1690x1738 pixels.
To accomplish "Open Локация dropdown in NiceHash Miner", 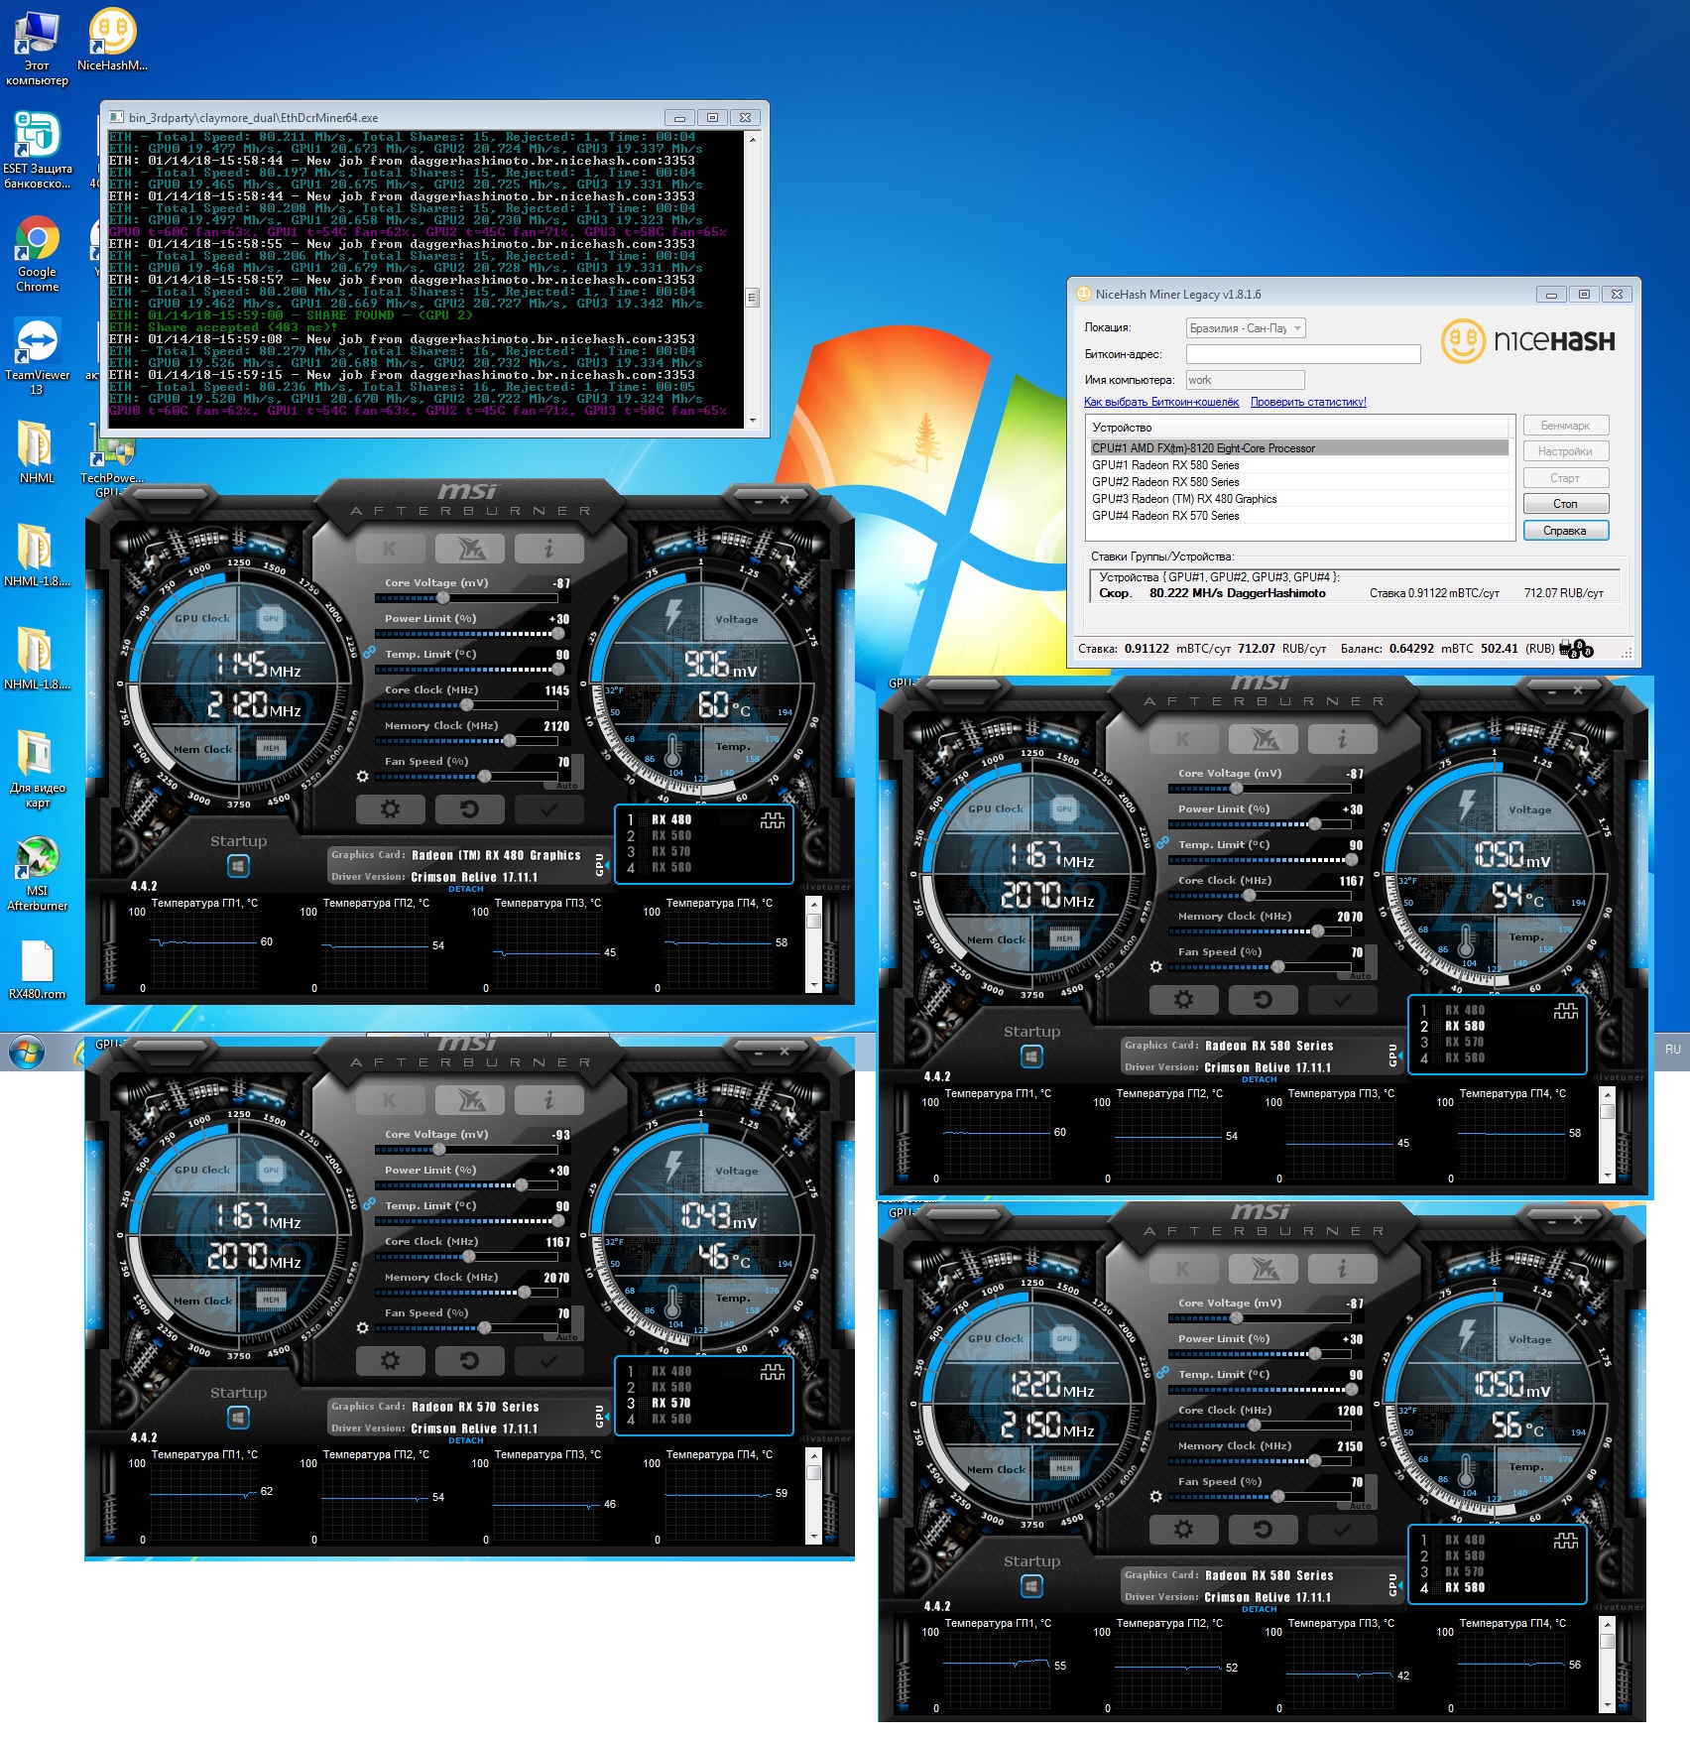I will [1246, 327].
